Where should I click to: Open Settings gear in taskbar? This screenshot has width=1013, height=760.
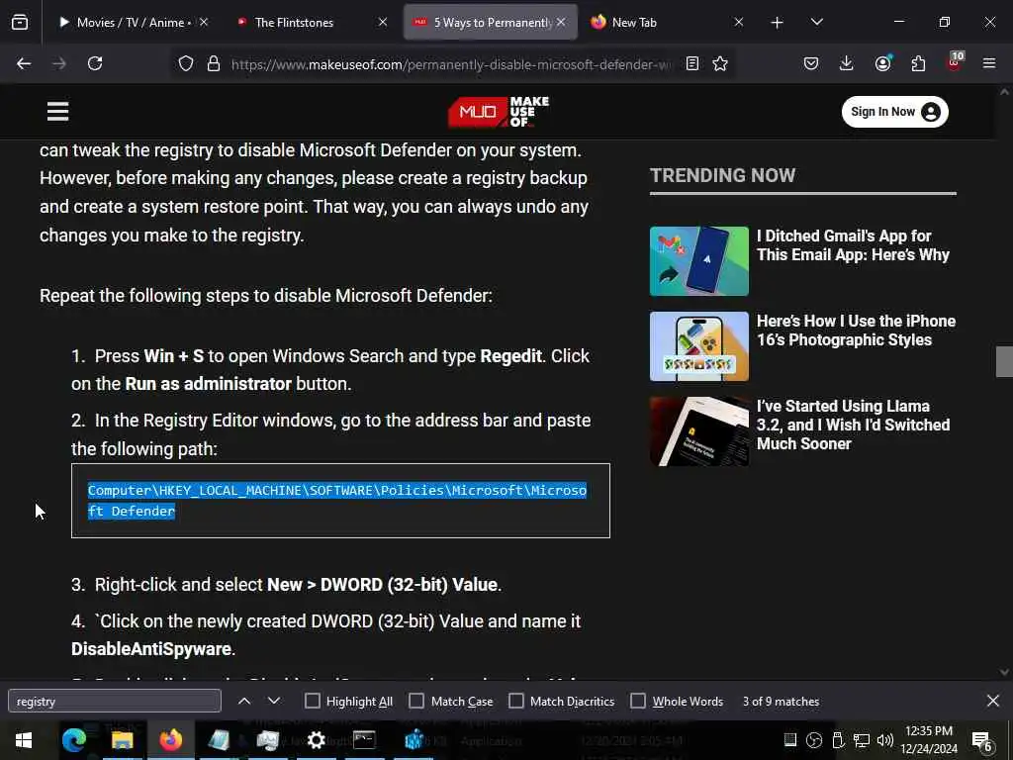316,740
